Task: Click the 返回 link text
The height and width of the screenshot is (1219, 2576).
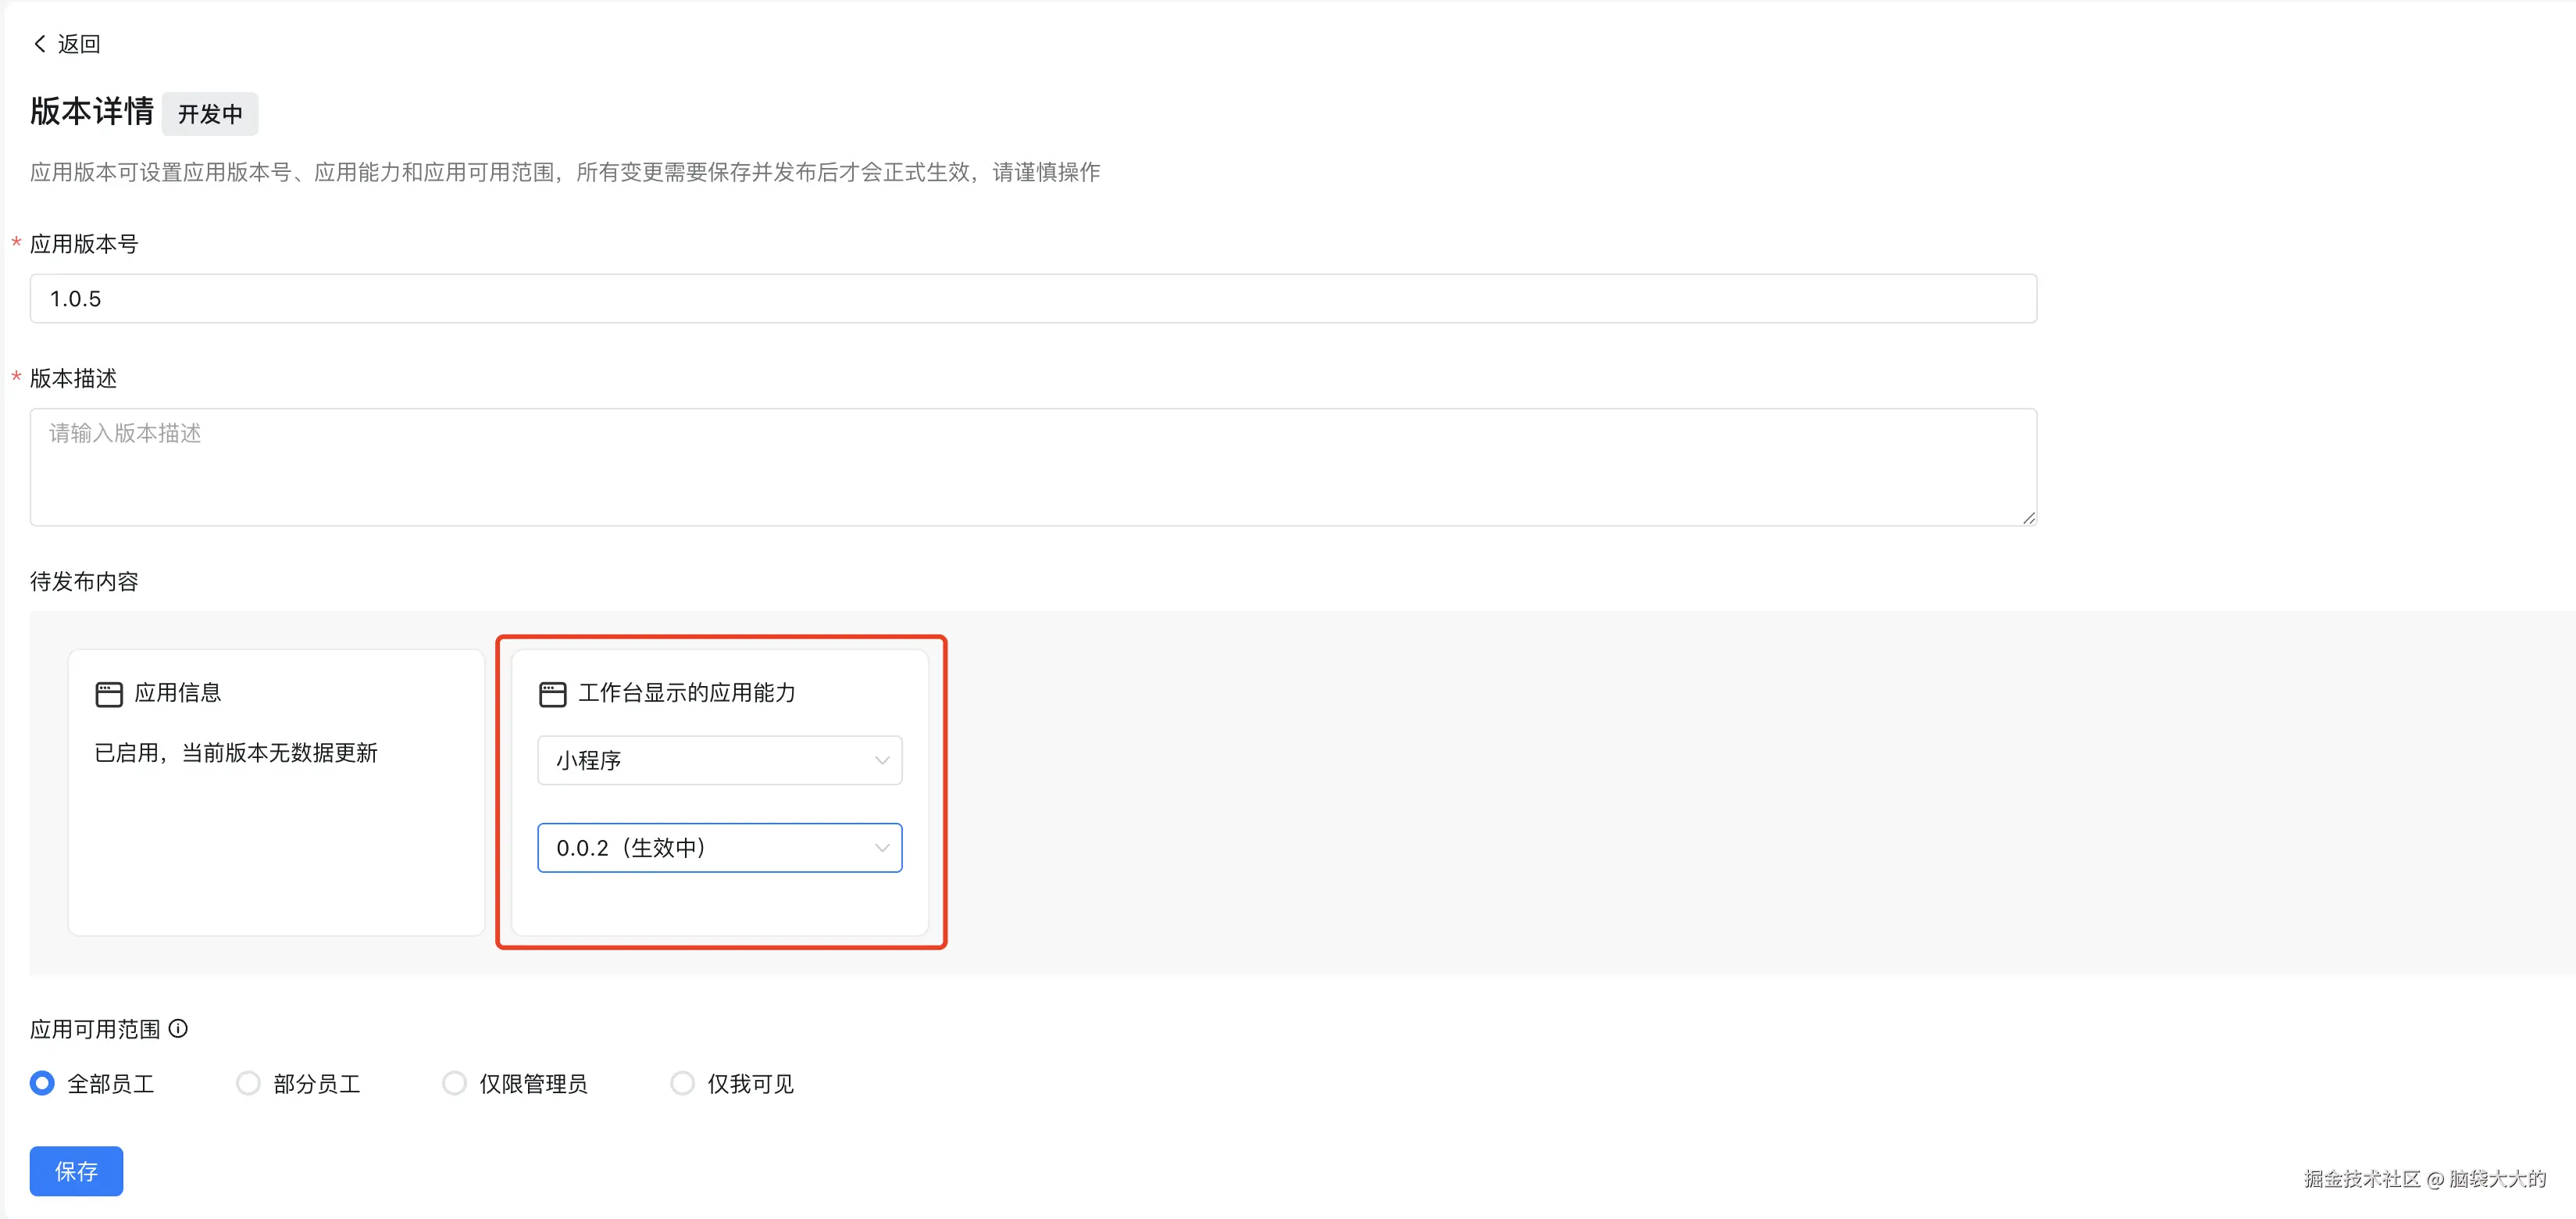Action: [78, 43]
